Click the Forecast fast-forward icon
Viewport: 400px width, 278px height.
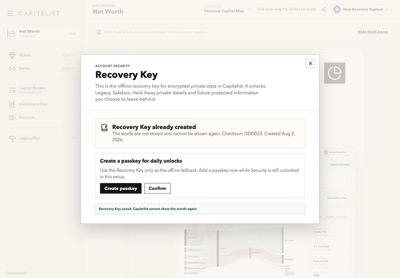12,118
